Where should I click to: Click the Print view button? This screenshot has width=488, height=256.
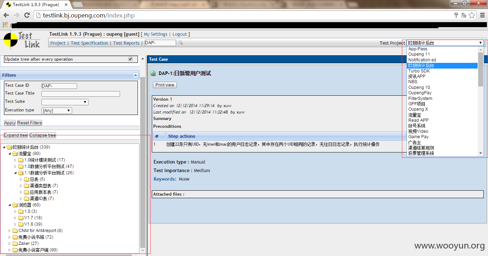click(165, 85)
